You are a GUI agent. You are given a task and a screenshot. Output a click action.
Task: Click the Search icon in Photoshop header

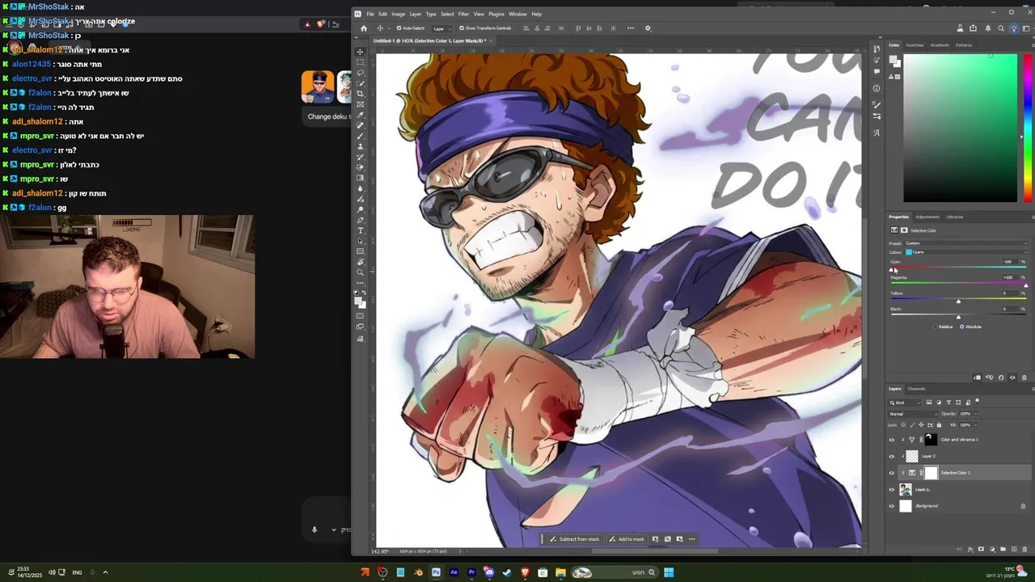1001,28
